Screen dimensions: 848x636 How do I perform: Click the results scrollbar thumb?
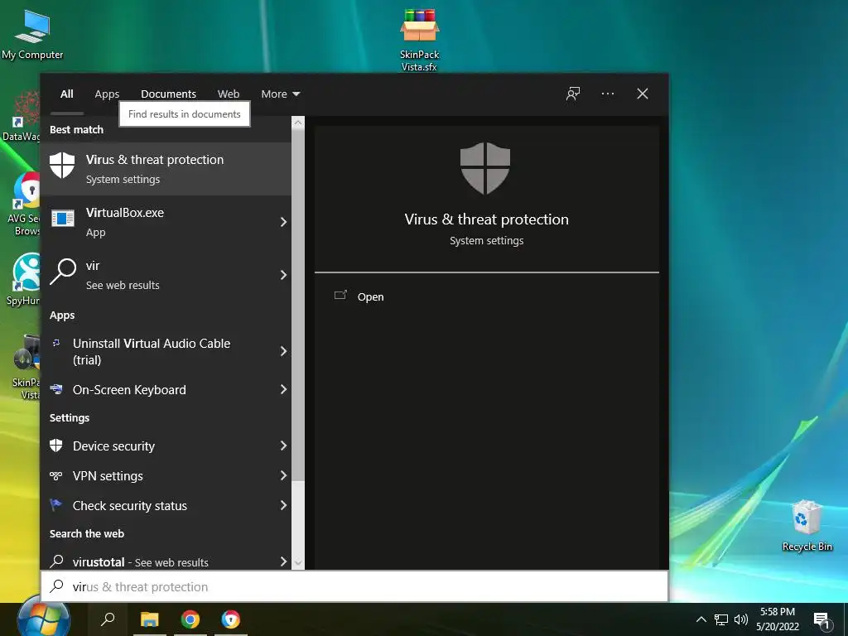(x=298, y=305)
